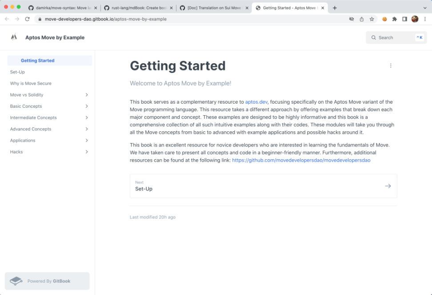Open the browser extensions puzzle icon

pos(394,19)
